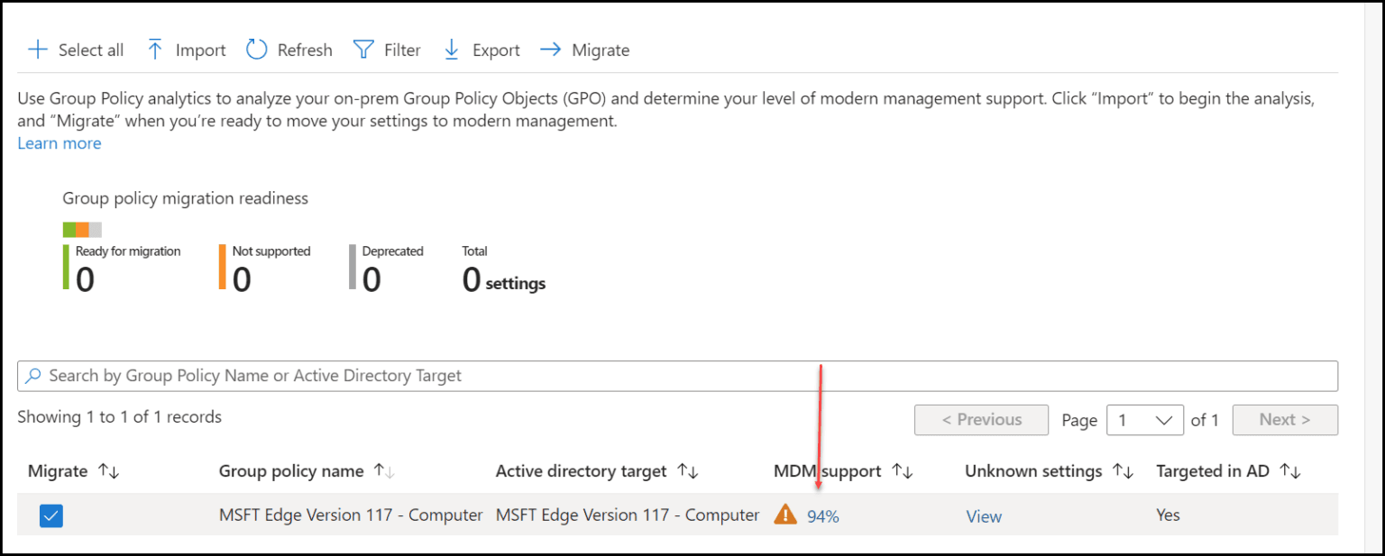Open the Learn more link
1385x556 pixels.
click(59, 143)
